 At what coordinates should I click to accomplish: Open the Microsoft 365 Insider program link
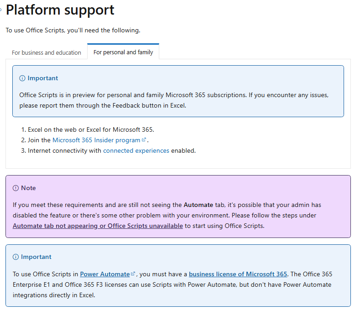click(x=96, y=140)
